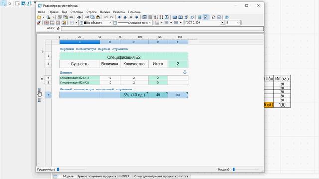
Task: Click the sort descending Z-A icon
Action: click(161, 17)
